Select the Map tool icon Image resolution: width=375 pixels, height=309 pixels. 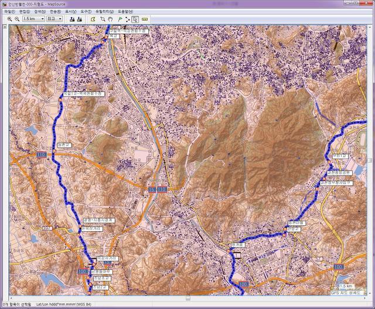93,19
